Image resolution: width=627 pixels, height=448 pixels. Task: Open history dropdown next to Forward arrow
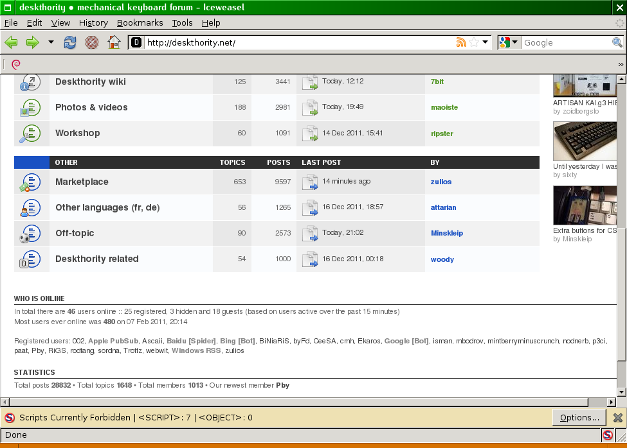pyautogui.click(x=51, y=43)
